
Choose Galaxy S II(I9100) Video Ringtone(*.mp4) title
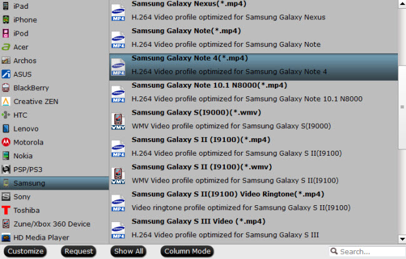tap(228, 194)
